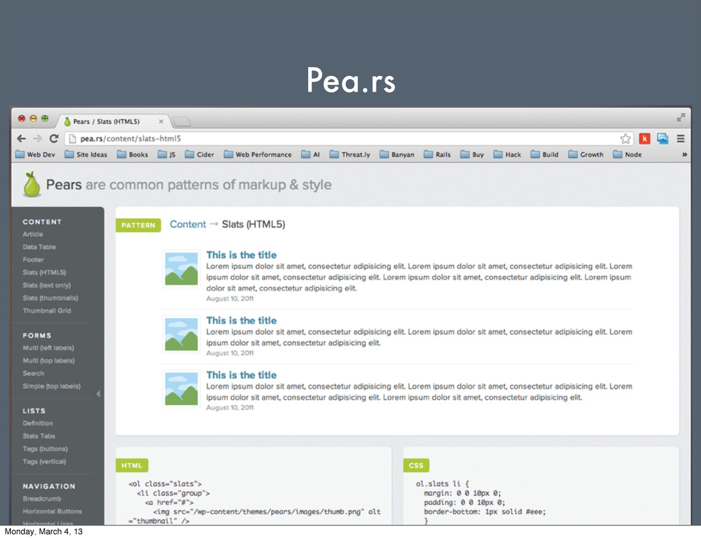Viewport: 701px width, 539px height.
Task: Open the Search form pattern
Action: tap(34, 373)
